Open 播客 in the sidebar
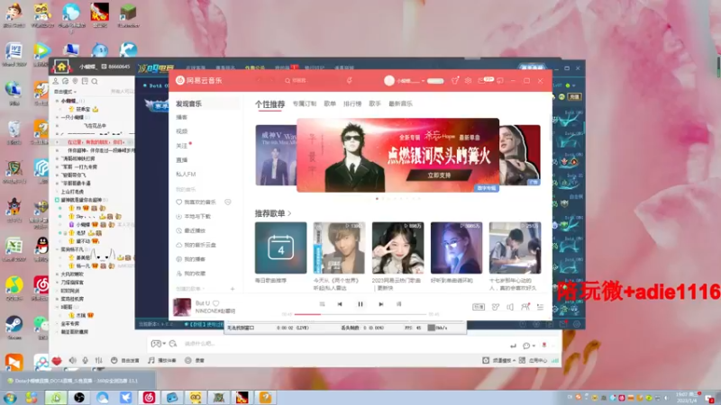 [x=182, y=118]
